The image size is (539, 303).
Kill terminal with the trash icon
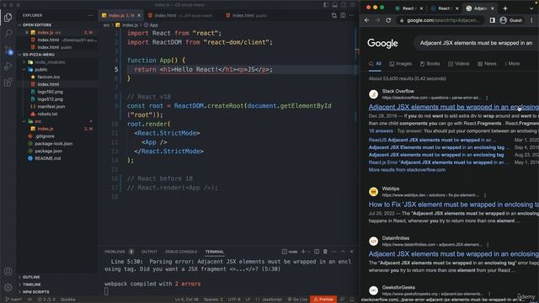[x=325, y=252]
